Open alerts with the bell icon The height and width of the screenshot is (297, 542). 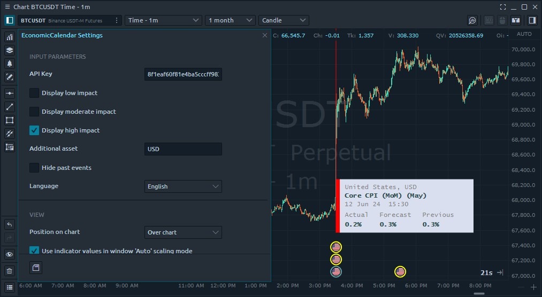pyautogui.click(x=10, y=64)
